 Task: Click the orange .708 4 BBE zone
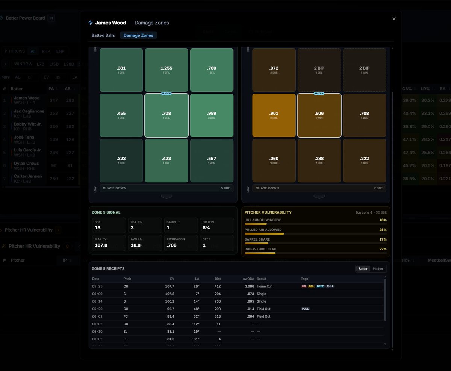click(x=365, y=115)
